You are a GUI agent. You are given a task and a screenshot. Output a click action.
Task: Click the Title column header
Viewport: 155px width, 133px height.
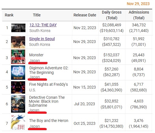point(37,15)
